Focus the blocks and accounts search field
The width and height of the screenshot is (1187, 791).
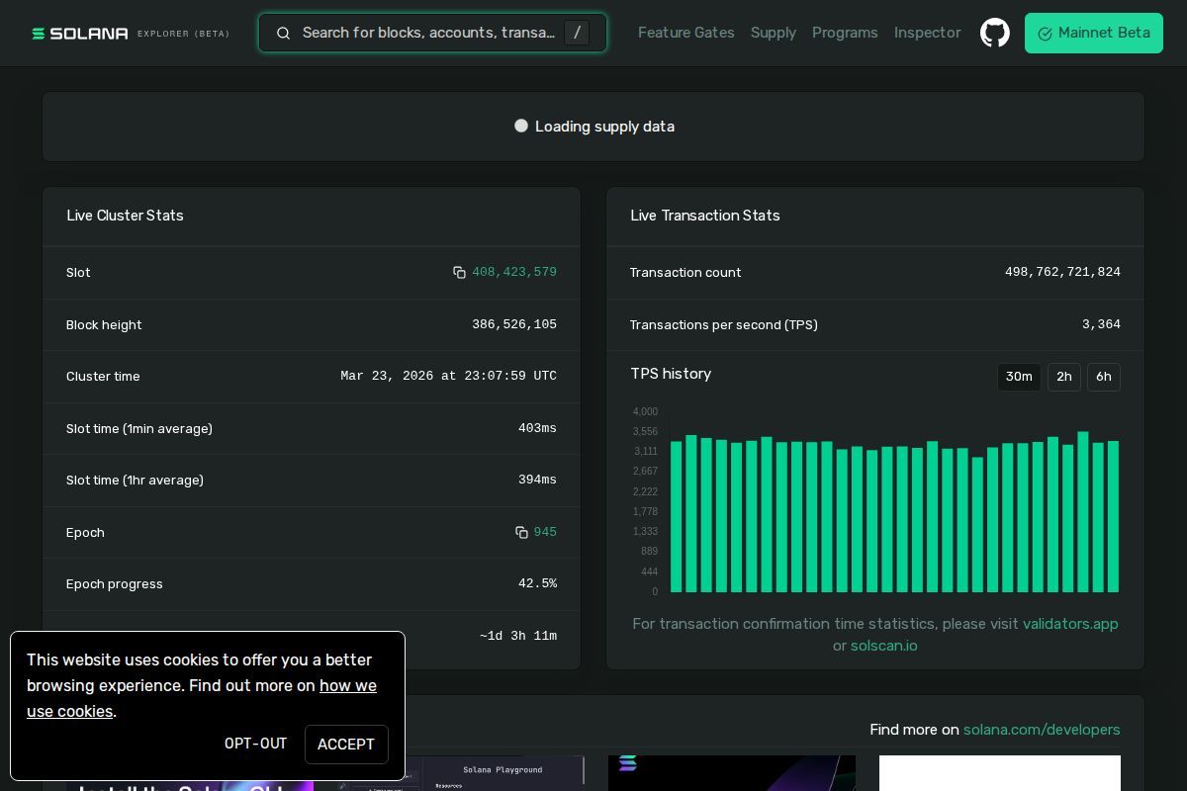tap(427, 33)
